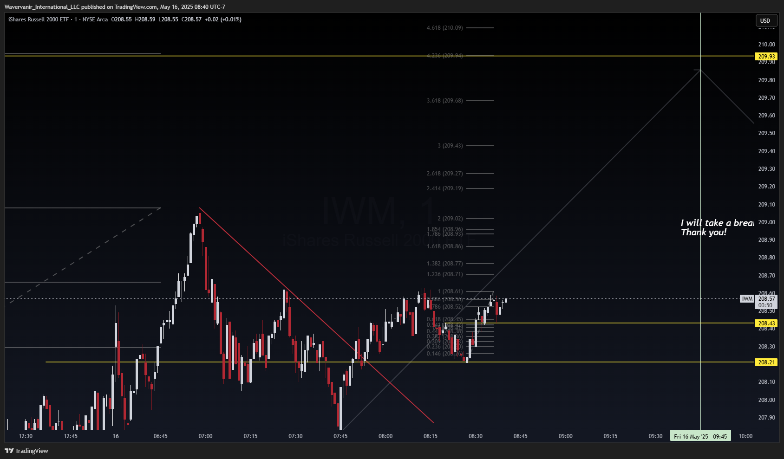Select Fib level 1 (208.61)
Viewport: 784px width, 459px height.
pyautogui.click(x=450, y=291)
